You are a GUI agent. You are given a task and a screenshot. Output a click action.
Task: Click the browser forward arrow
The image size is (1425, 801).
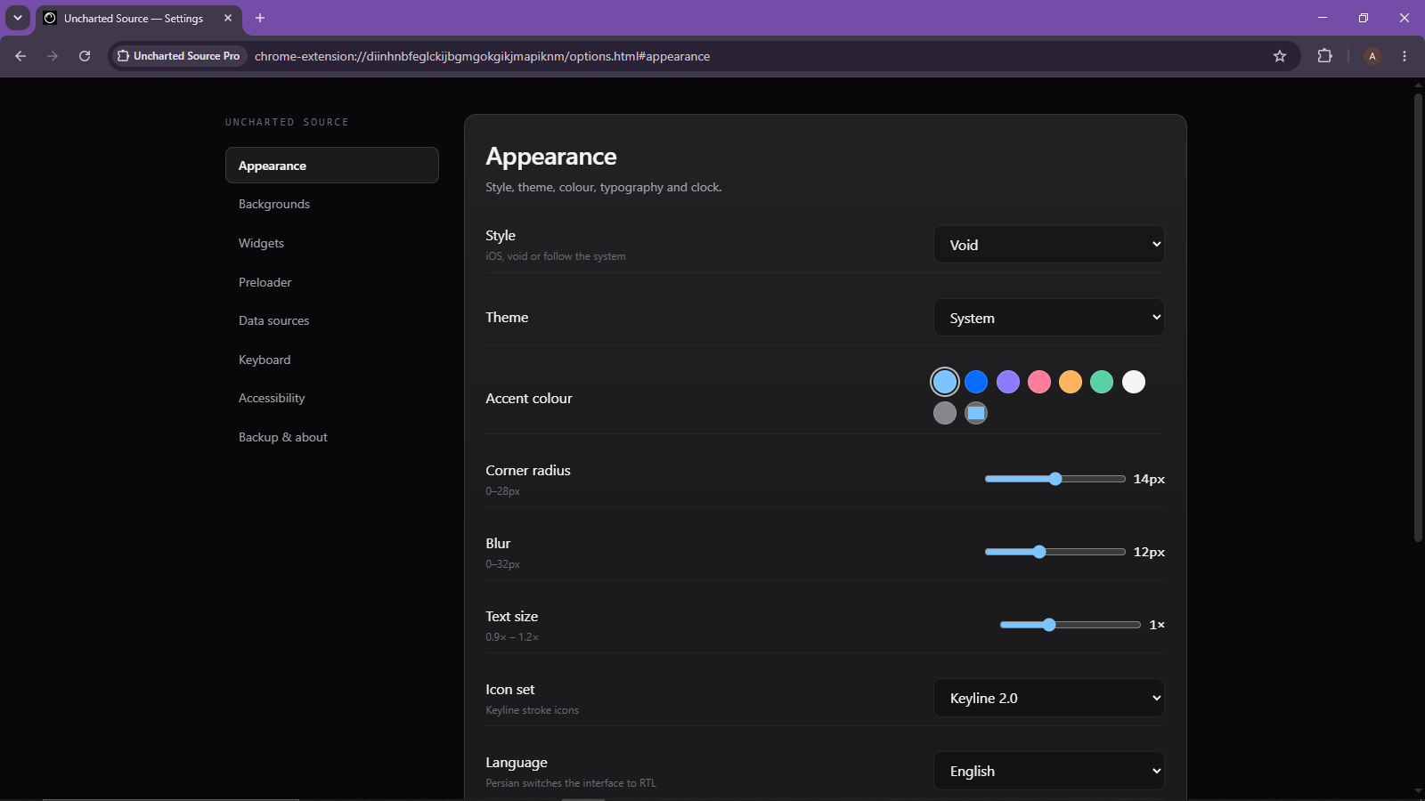pyautogui.click(x=53, y=56)
